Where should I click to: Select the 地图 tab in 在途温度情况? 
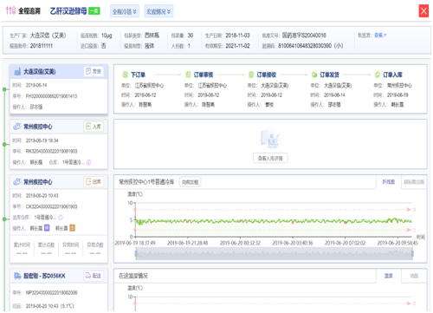point(414,276)
